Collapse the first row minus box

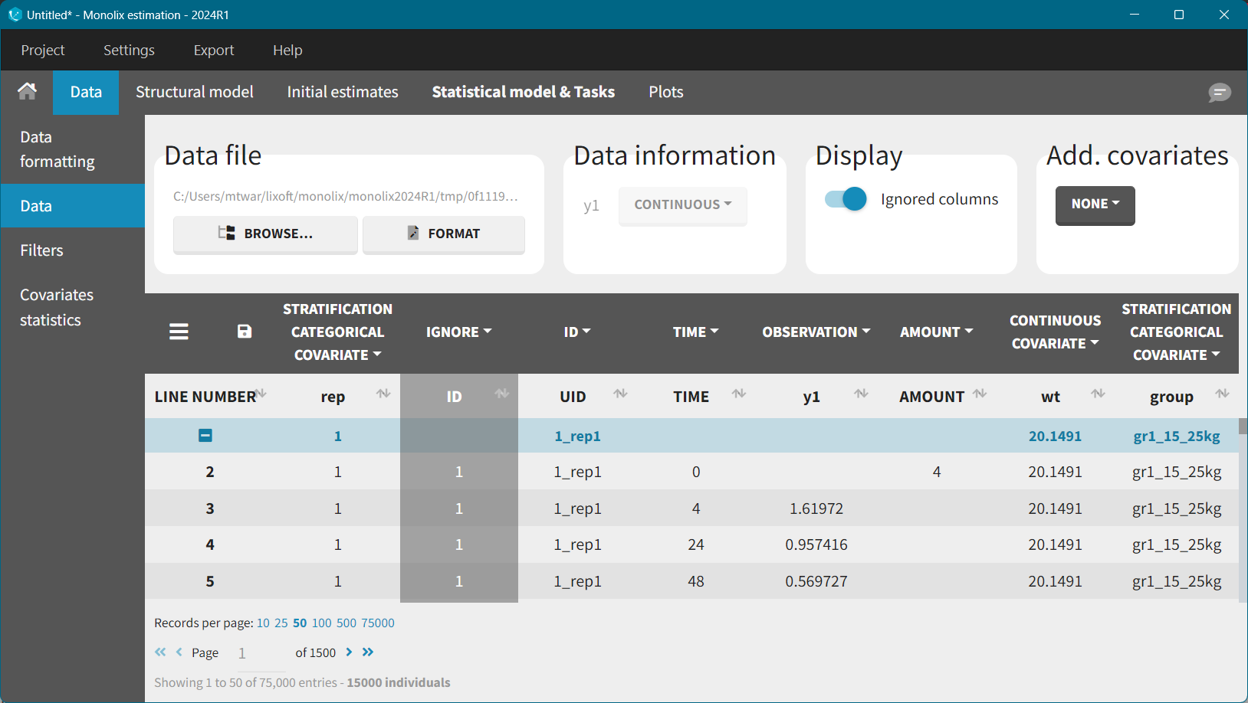pos(205,436)
